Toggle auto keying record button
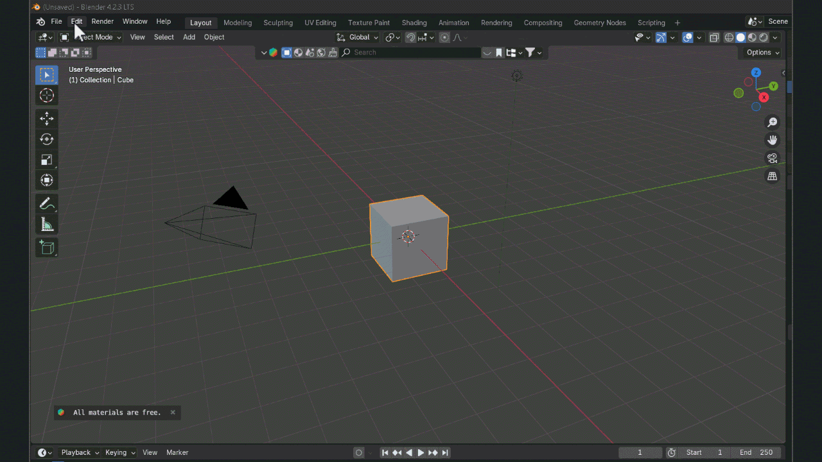This screenshot has width=822, height=462. (x=359, y=452)
